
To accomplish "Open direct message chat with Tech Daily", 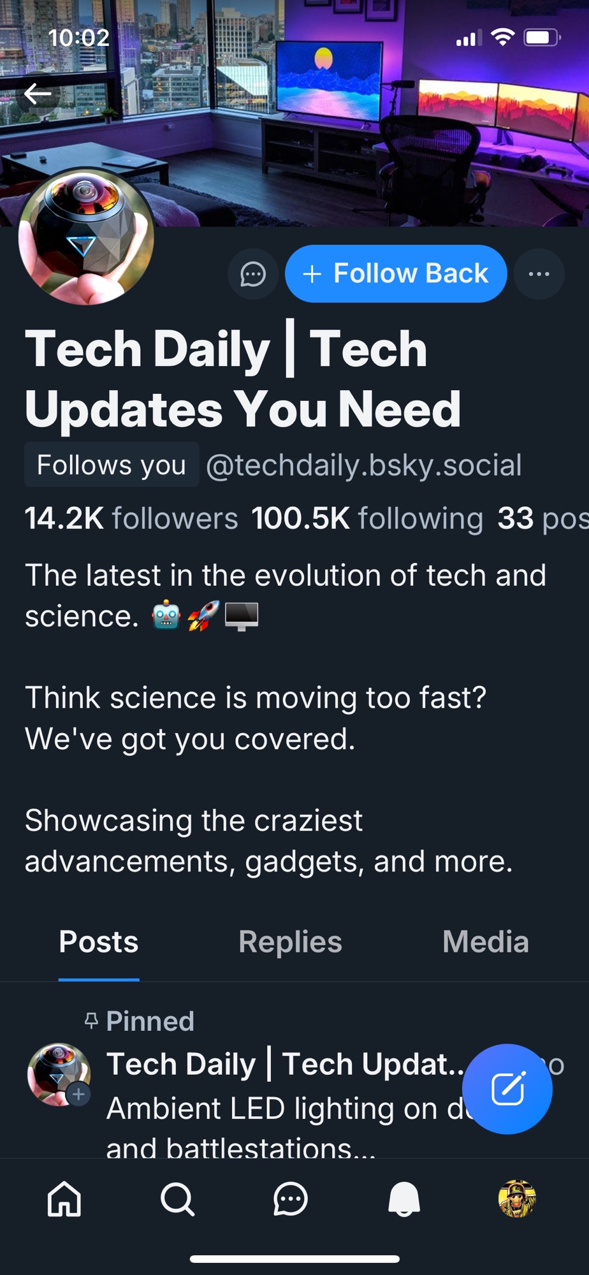I will point(253,275).
